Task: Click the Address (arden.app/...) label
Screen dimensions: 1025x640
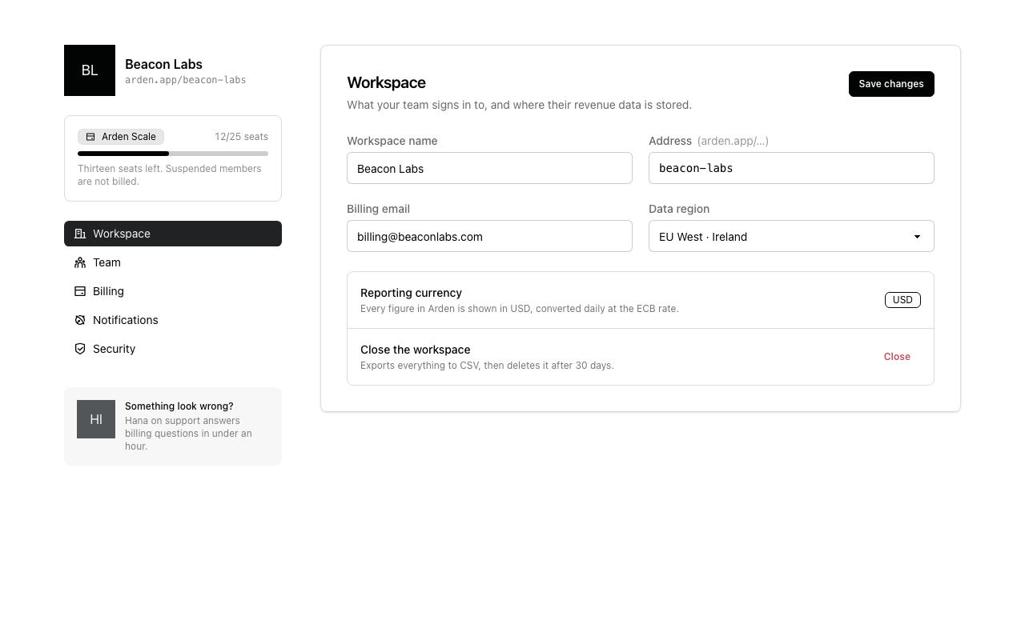Action: [709, 141]
